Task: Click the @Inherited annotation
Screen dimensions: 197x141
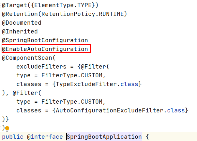Action: pos(20,32)
